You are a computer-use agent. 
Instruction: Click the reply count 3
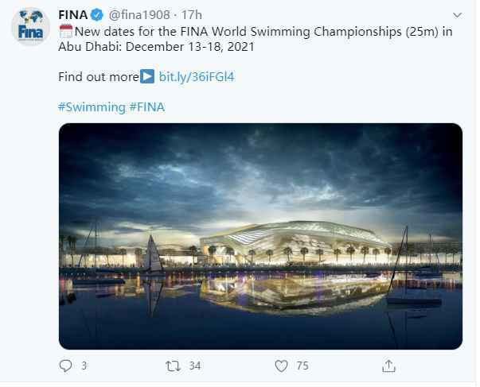pos(84,366)
